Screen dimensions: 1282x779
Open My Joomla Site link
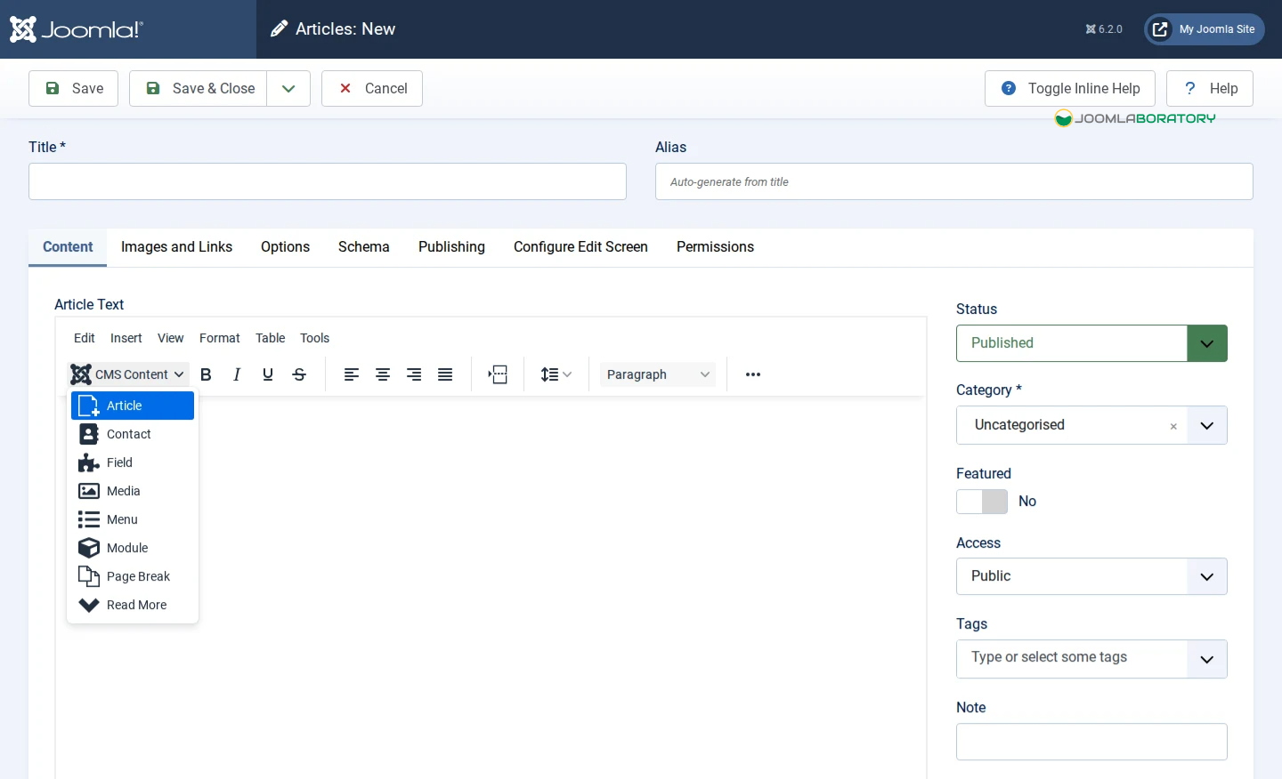1205,29
